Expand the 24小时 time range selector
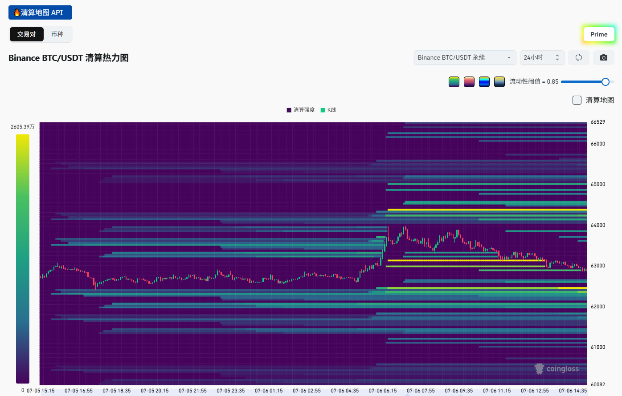 click(542, 57)
